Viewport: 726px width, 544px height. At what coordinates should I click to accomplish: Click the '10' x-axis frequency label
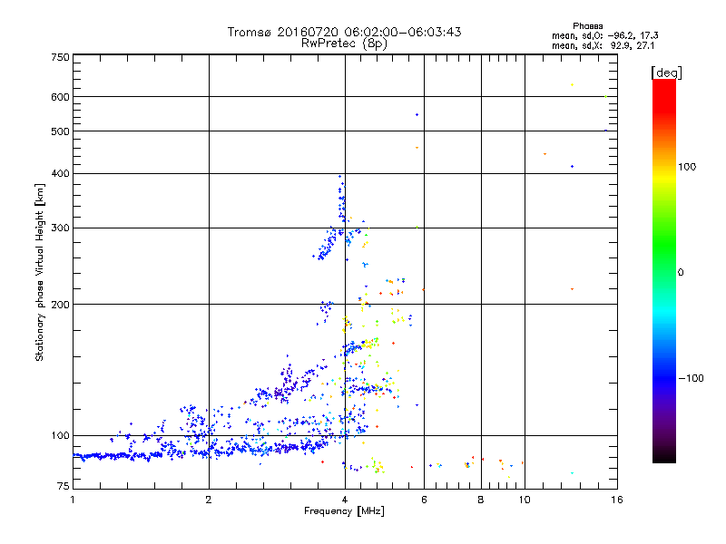525,500
